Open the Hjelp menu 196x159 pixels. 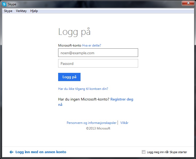coord(34,11)
